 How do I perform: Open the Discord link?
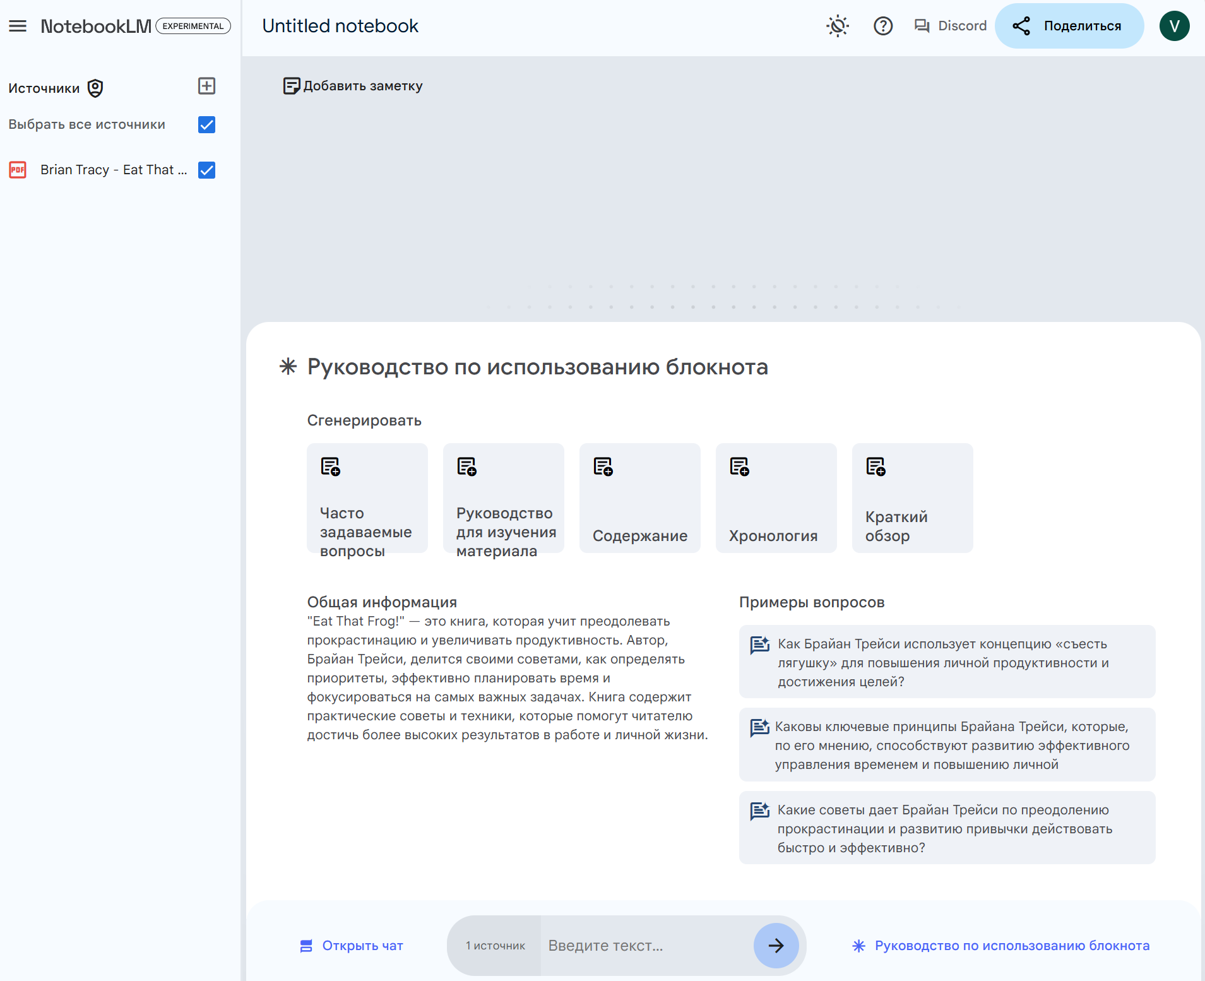point(950,26)
